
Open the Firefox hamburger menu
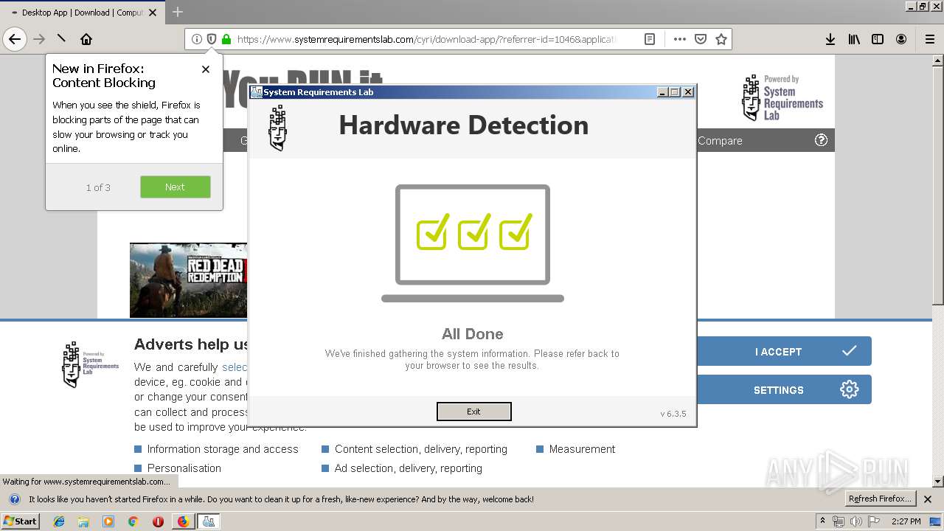pos(930,39)
